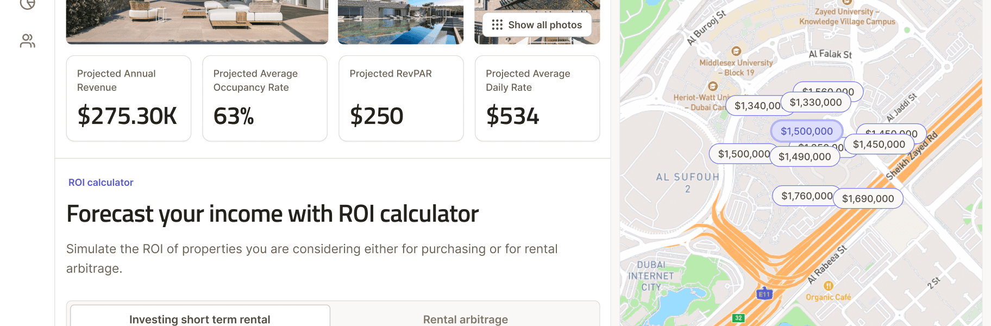The image size is (991, 326).
Task: Open the users icon in sidebar
Action: [28, 41]
